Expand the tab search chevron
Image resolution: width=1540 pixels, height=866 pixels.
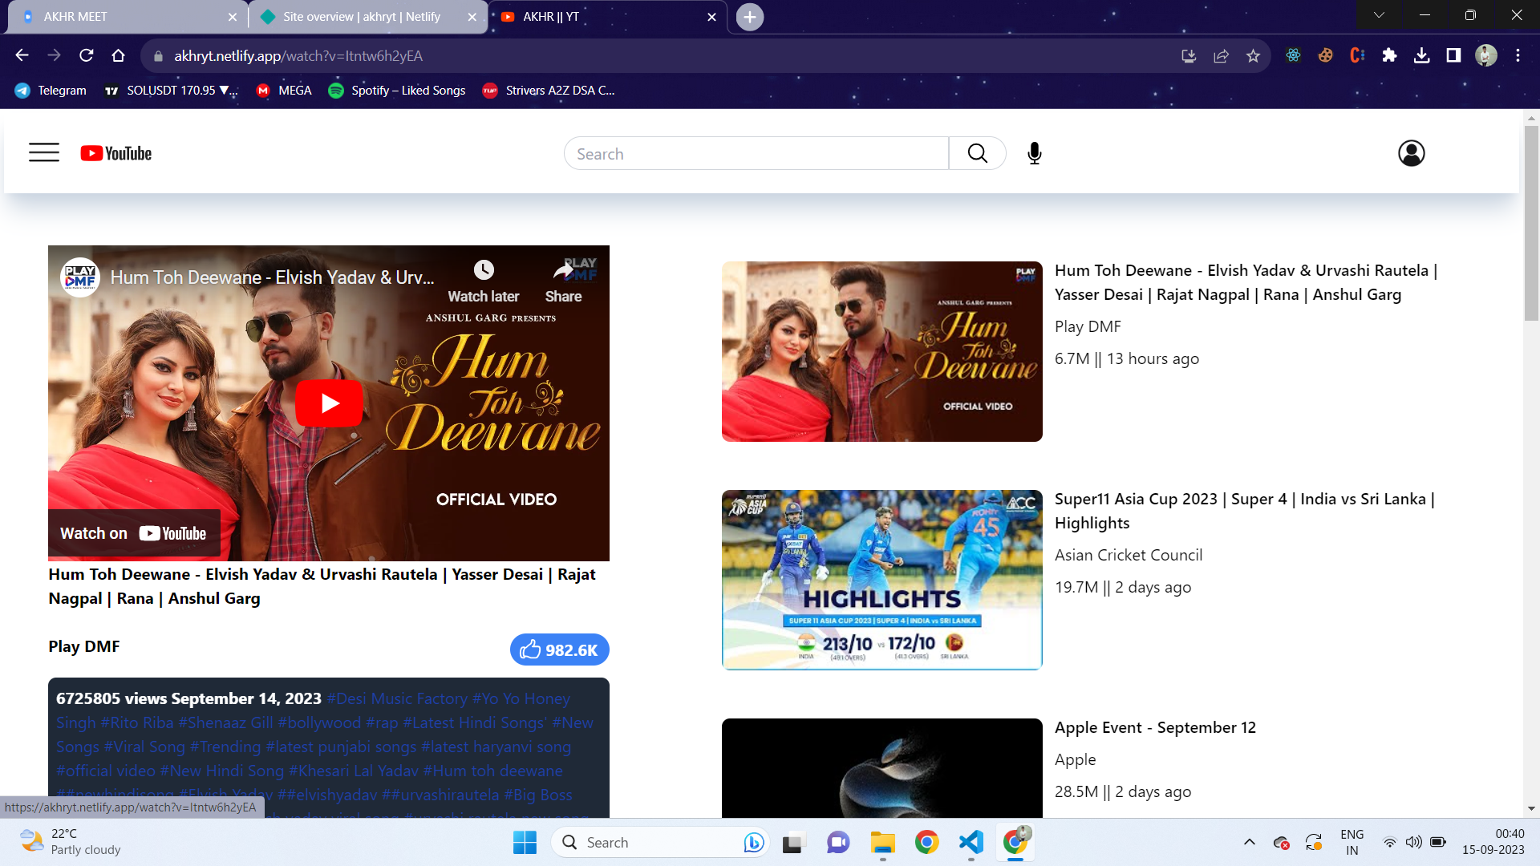click(x=1379, y=15)
